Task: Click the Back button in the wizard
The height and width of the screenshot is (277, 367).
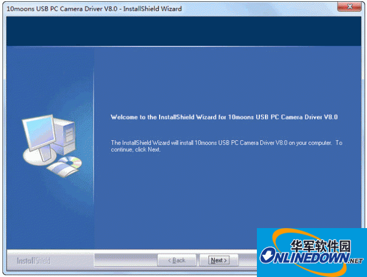Action: [177, 260]
